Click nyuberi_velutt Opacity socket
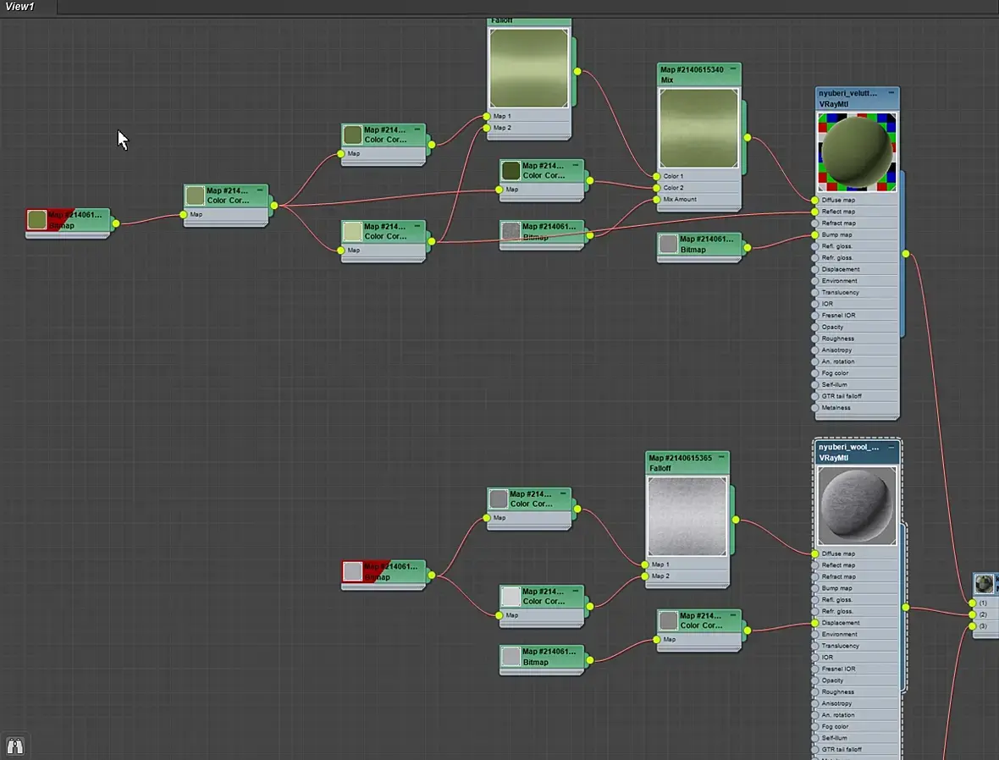The height and width of the screenshot is (760, 999). (x=815, y=327)
